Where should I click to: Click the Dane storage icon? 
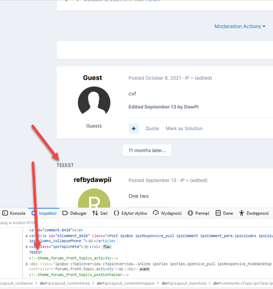pyautogui.click(x=218, y=213)
